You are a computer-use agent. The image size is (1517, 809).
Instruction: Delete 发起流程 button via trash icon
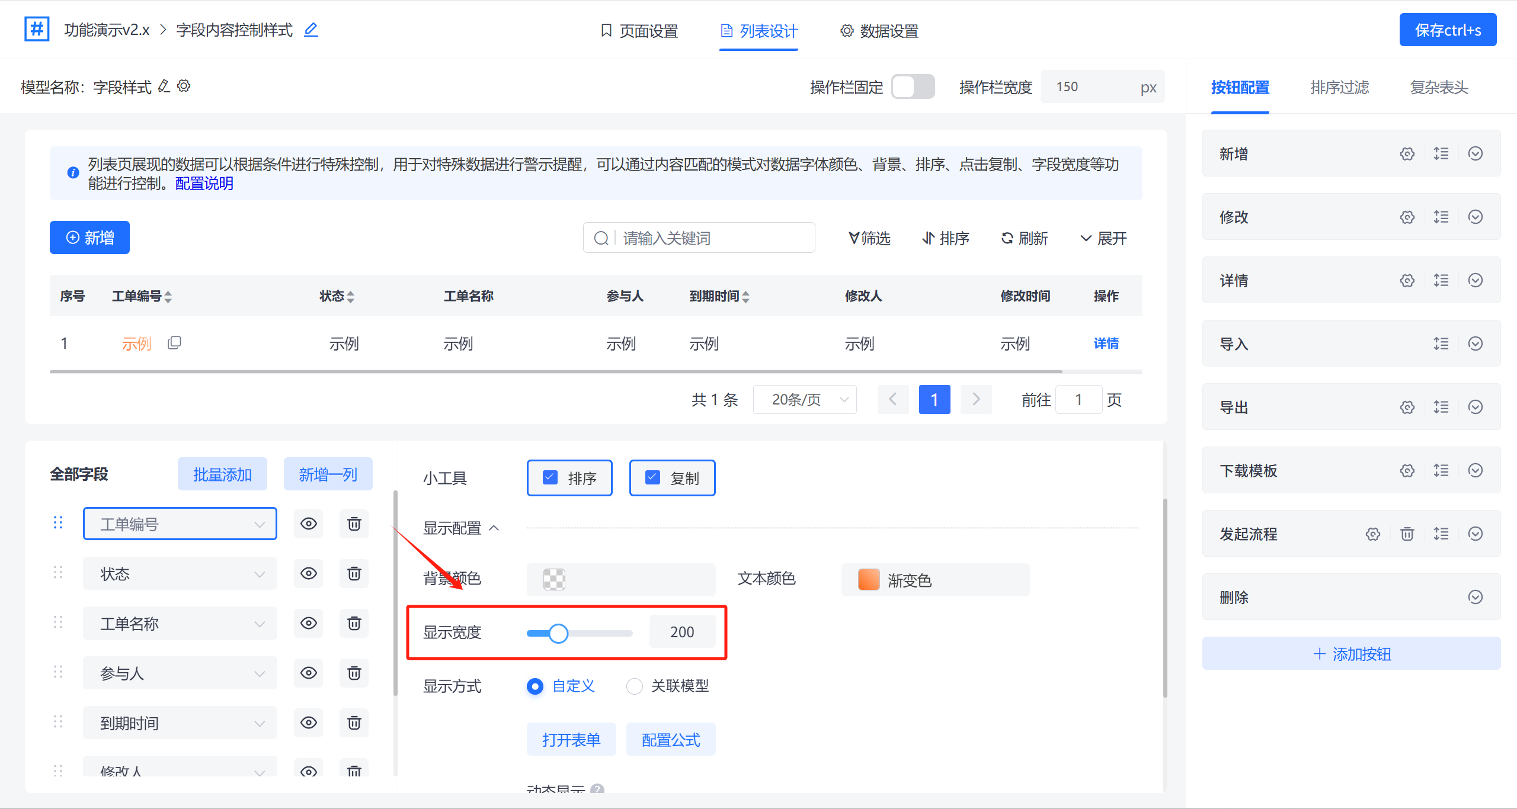click(1407, 534)
